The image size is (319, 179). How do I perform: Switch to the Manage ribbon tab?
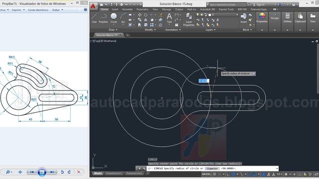point(166,9)
